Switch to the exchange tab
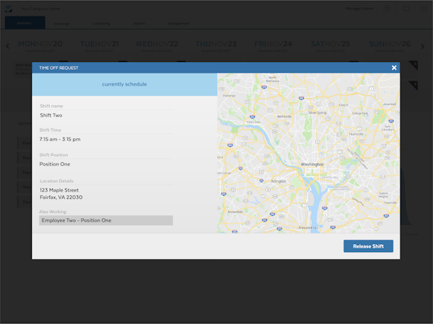The width and height of the screenshot is (433, 324). pos(62,24)
